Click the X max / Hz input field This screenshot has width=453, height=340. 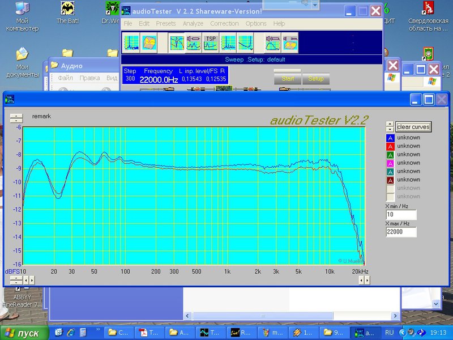pyautogui.click(x=401, y=232)
